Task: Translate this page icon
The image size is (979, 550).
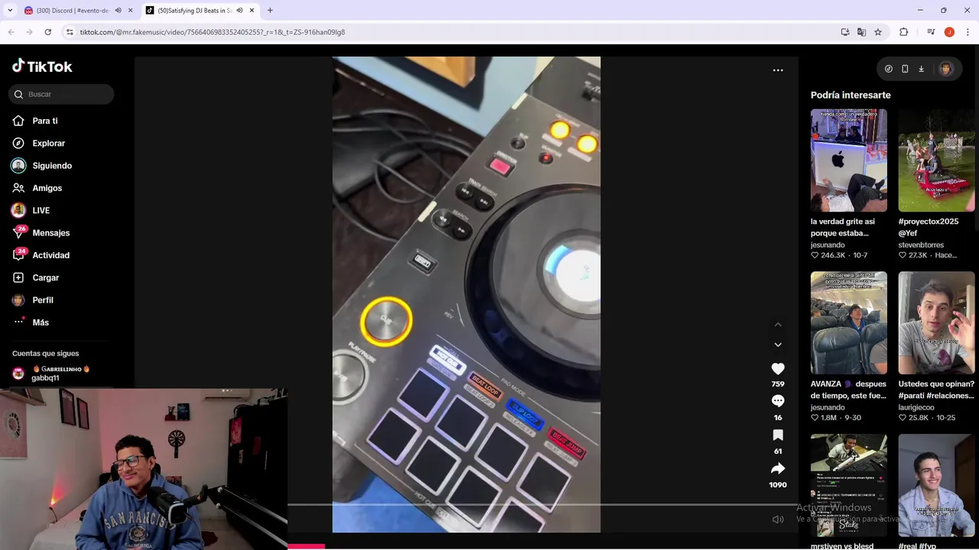Action: click(862, 32)
